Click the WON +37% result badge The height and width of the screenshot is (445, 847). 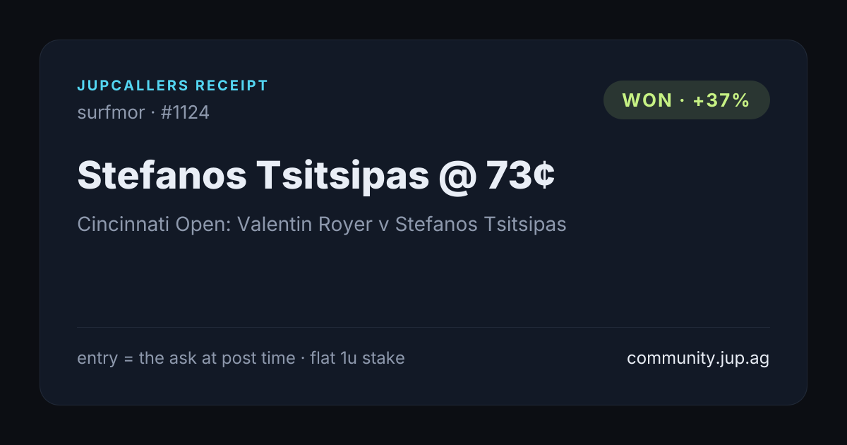[x=686, y=100]
